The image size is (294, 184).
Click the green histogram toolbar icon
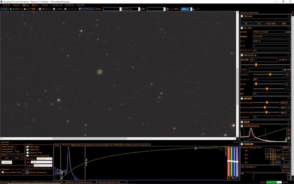[194, 9]
